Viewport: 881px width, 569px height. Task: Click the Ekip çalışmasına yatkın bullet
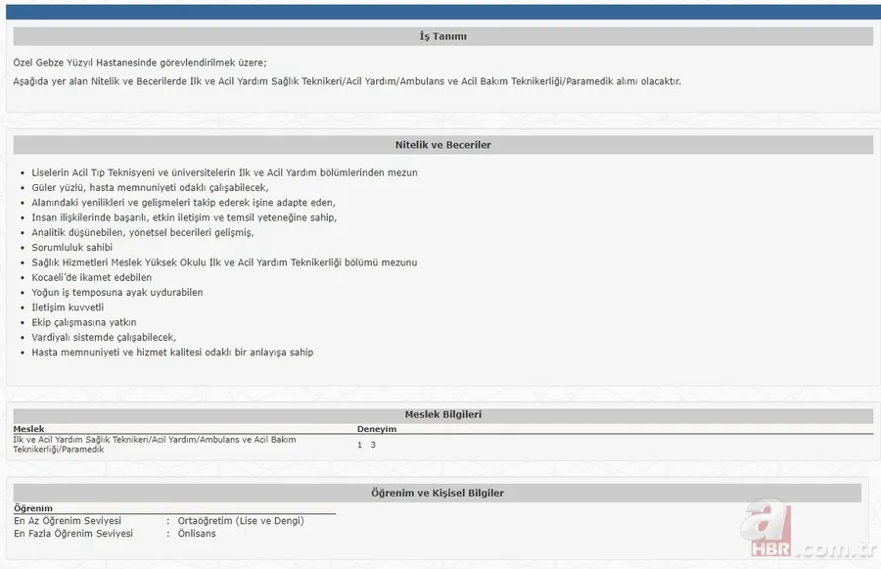tap(83, 322)
